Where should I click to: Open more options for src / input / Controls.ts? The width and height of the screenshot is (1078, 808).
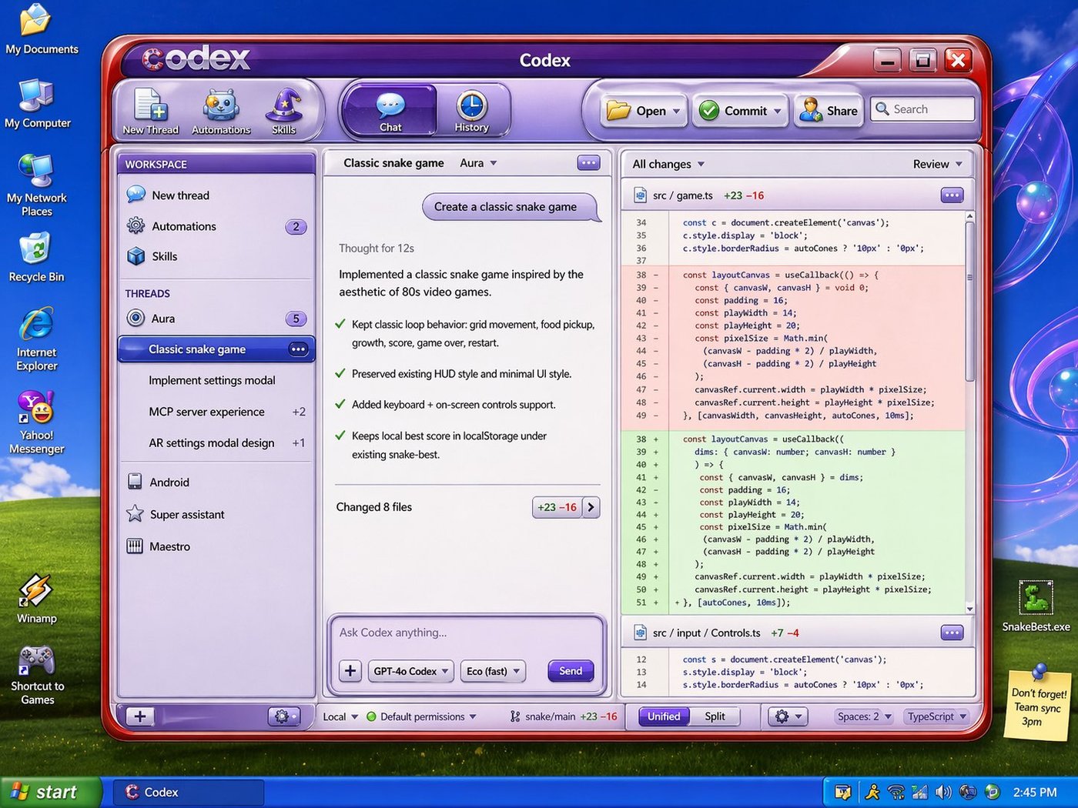pos(952,633)
